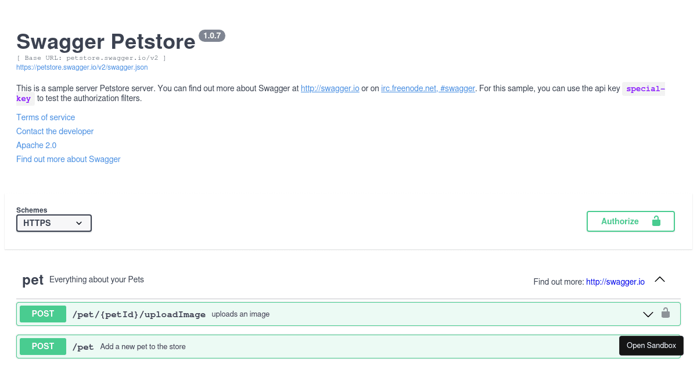Click the /pet/{petId}/uploadImage path text
The width and height of the screenshot is (697, 366).
coord(139,314)
